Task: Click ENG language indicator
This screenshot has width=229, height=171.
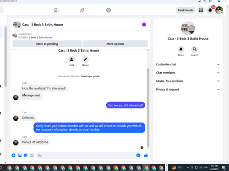Action: pyautogui.click(x=206, y=167)
